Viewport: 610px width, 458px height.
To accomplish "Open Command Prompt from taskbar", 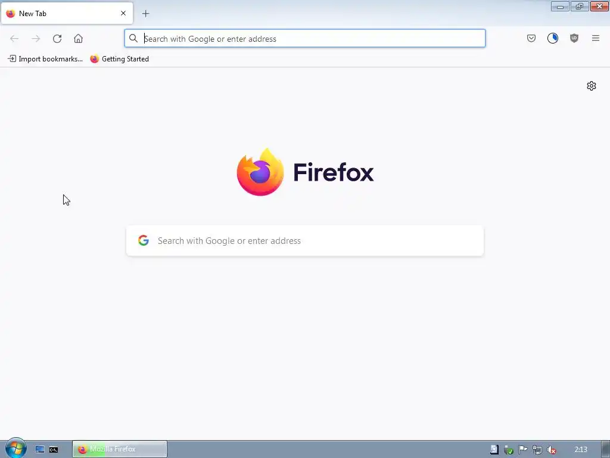I will tap(54, 450).
